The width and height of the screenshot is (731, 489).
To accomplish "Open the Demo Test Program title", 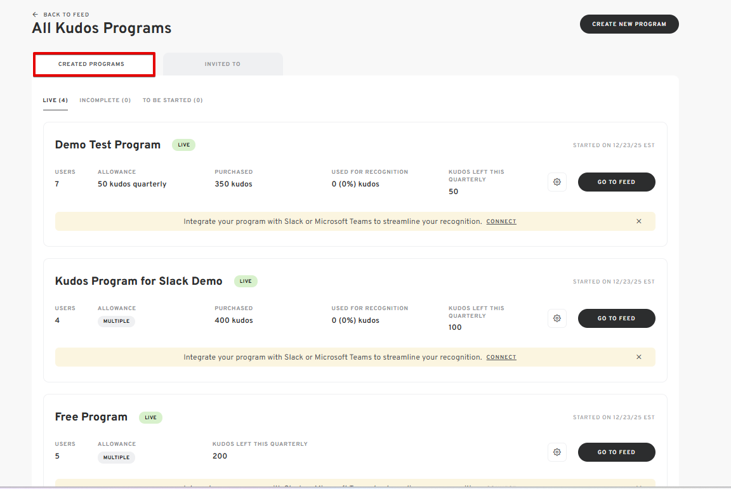I will tap(108, 145).
